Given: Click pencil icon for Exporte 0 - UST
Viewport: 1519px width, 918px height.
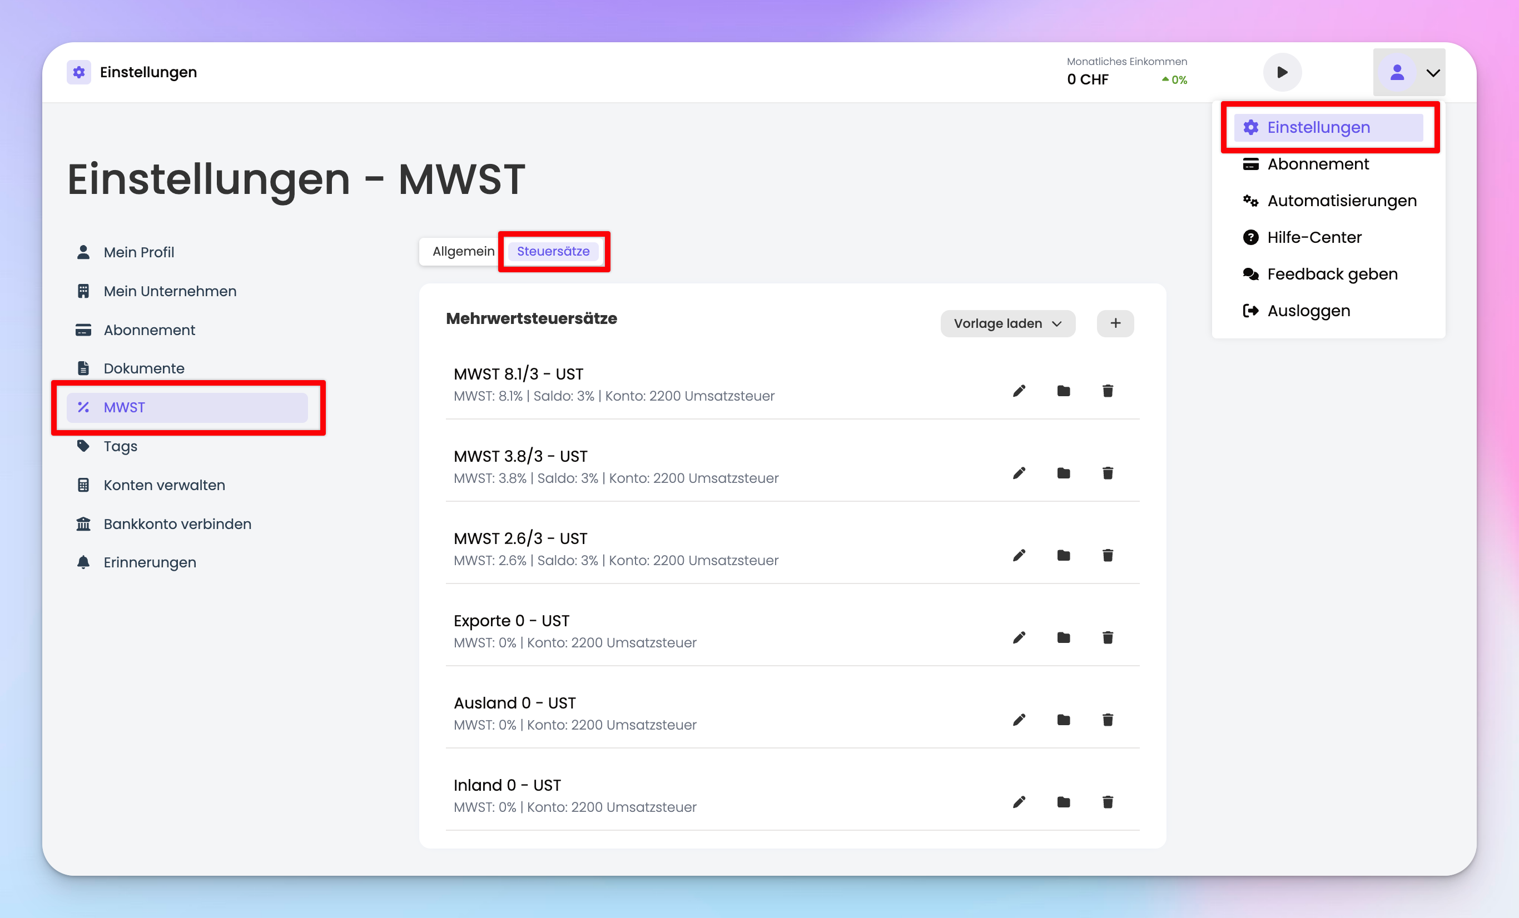Looking at the screenshot, I should point(1019,638).
